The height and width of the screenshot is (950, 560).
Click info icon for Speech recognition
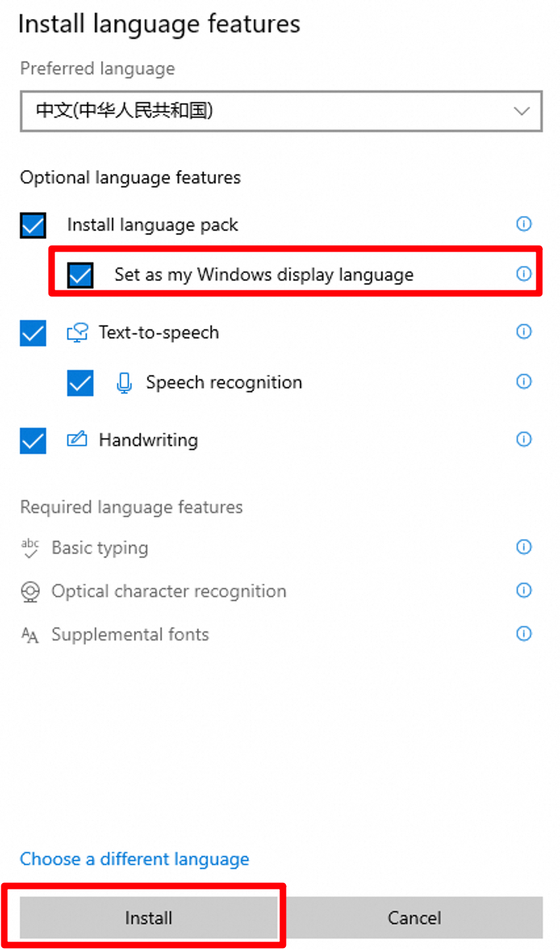point(523,381)
